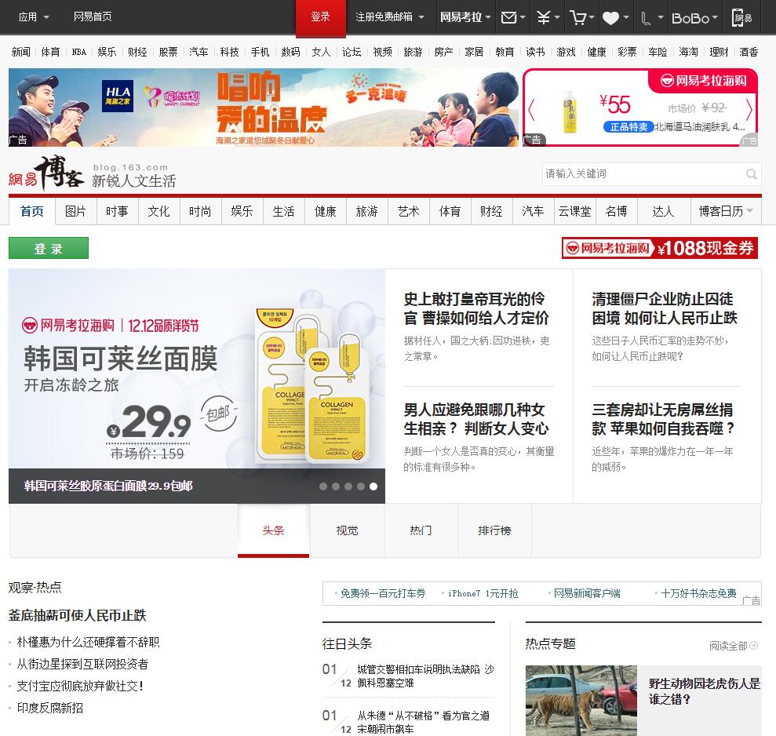
Task: Select 首页 in blog navigation
Action: (x=32, y=211)
